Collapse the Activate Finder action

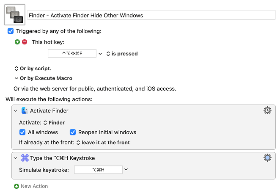click(x=16, y=111)
